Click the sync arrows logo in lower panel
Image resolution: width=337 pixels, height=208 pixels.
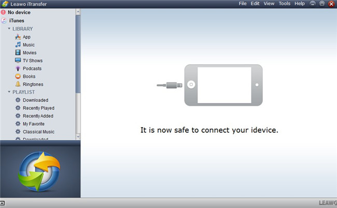[x=39, y=172]
